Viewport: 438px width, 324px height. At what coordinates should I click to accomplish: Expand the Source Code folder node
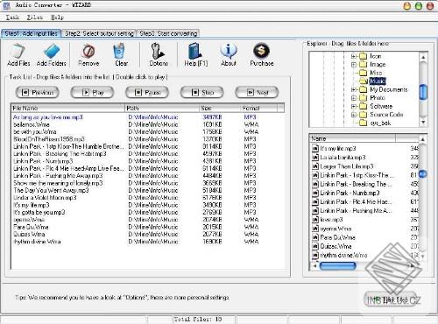click(x=354, y=115)
